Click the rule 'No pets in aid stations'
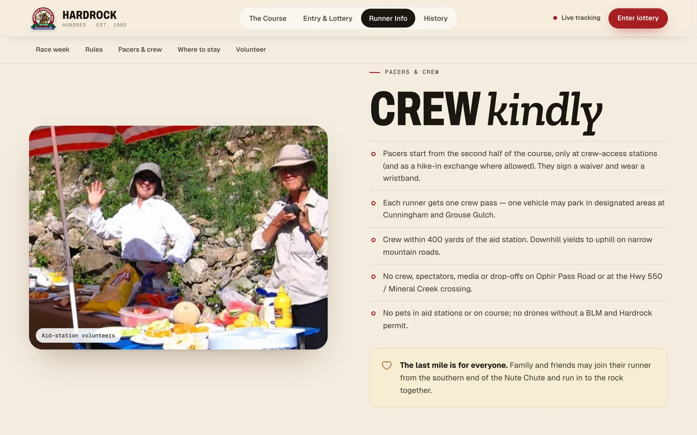The image size is (697, 435). coord(518,319)
